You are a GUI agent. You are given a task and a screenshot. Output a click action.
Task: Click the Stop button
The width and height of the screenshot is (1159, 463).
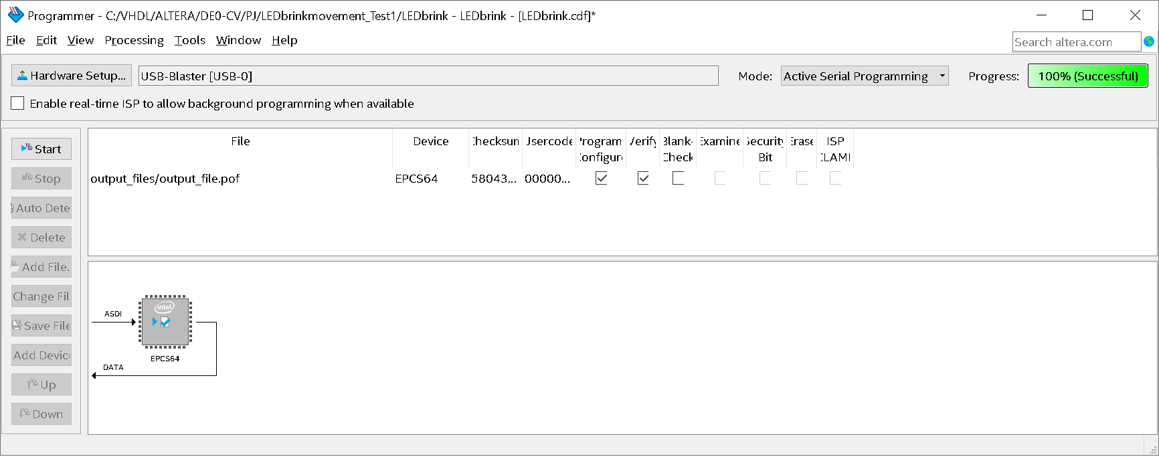[41, 178]
